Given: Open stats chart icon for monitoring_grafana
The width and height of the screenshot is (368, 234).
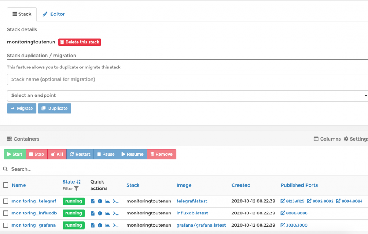Looking at the screenshot, I should (107, 225).
